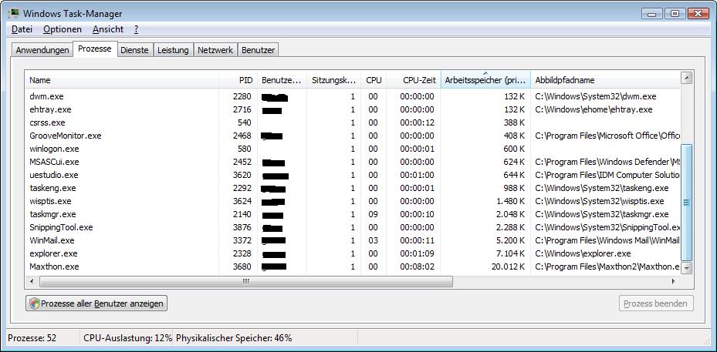Image resolution: width=717 pixels, height=352 pixels.
Task: Click PID value 3680
Action: pyautogui.click(x=242, y=267)
